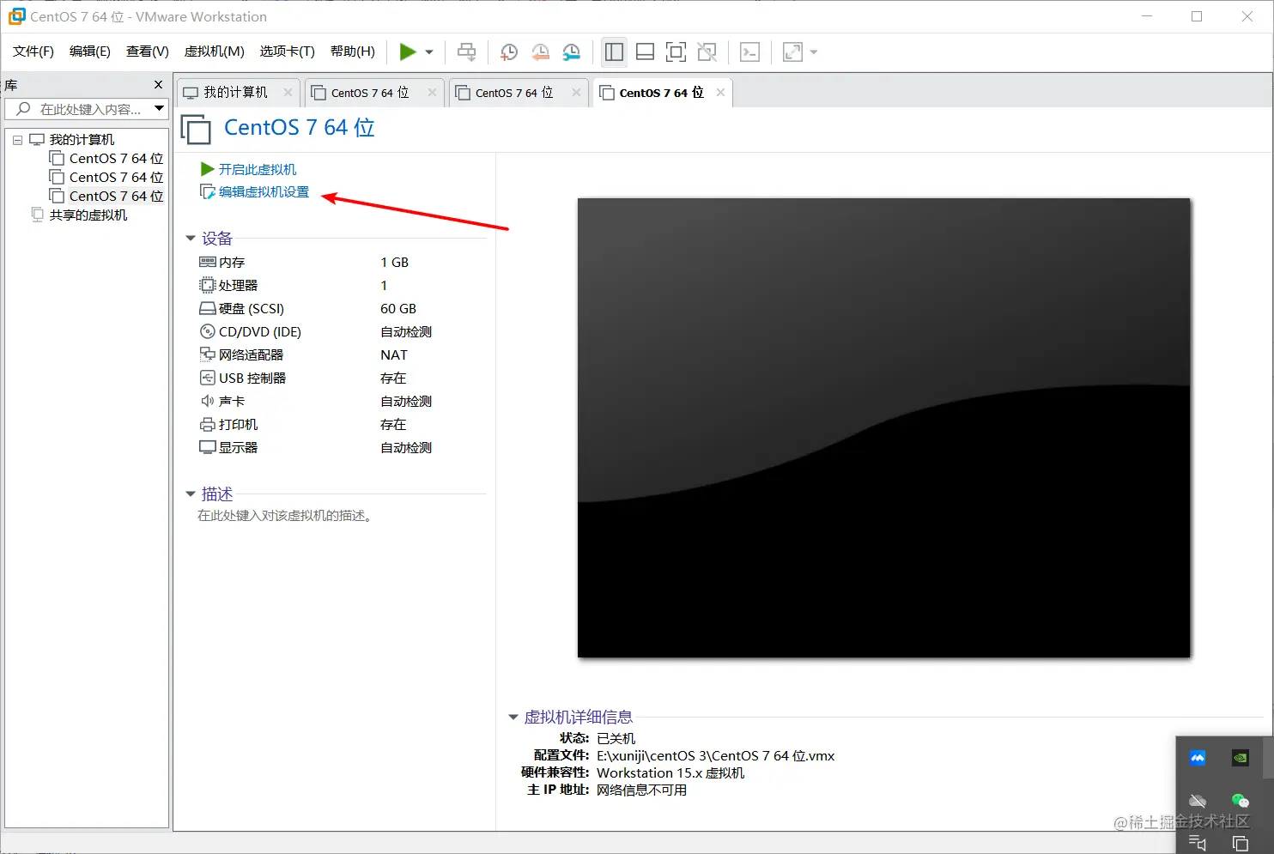Open the 虚拟机(M) menu
Image resolution: width=1274 pixels, height=854 pixels.
click(215, 51)
